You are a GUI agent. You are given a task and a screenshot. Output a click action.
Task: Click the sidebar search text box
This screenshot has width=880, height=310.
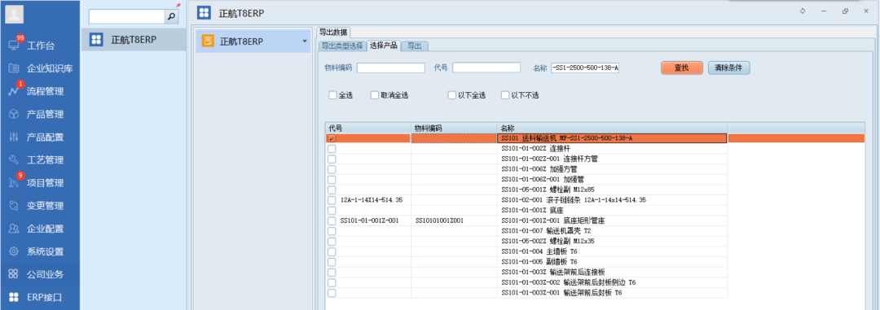127,17
